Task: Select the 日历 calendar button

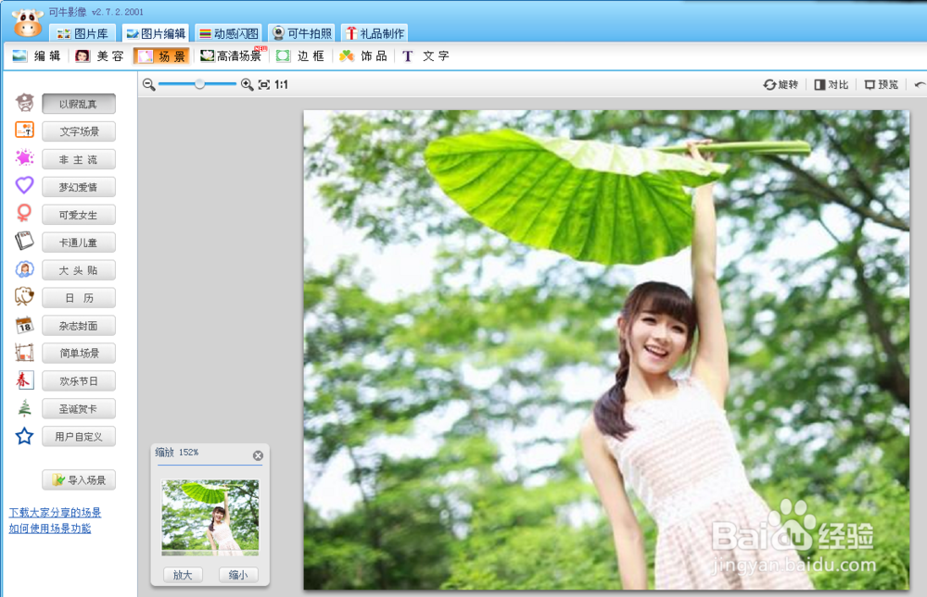Action: pos(79,298)
